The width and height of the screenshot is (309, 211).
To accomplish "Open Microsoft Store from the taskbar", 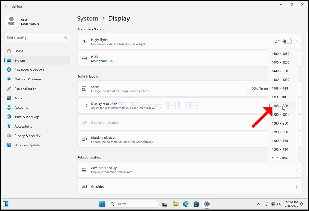I will pyautogui.click(x=196, y=204).
